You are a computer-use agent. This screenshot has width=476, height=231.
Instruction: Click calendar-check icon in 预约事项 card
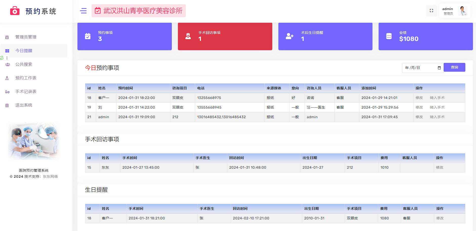click(x=88, y=36)
